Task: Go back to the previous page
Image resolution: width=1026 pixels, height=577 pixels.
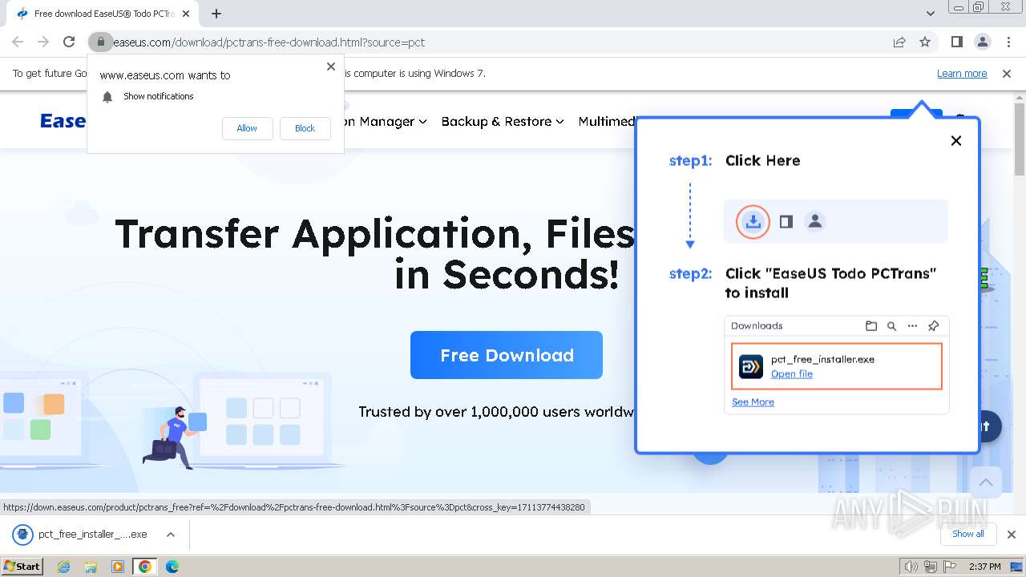Action: pyautogui.click(x=18, y=42)
